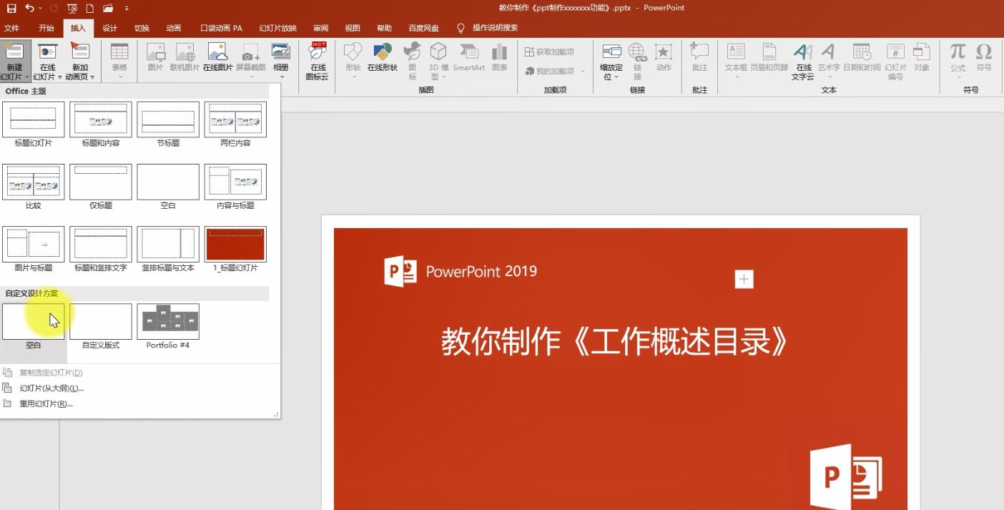Get add-ins (获取加载项)
The width and height of the screenshot is (1004, 510).
point(549,52)
